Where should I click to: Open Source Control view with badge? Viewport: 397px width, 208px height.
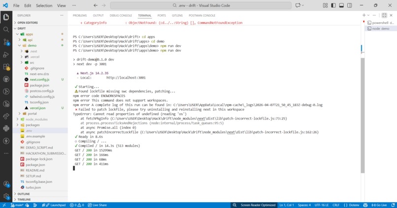click(x=6, y=42)
